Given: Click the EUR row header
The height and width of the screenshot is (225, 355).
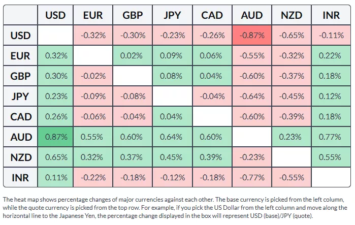Looking at the screenshot, I should (20, 56).
